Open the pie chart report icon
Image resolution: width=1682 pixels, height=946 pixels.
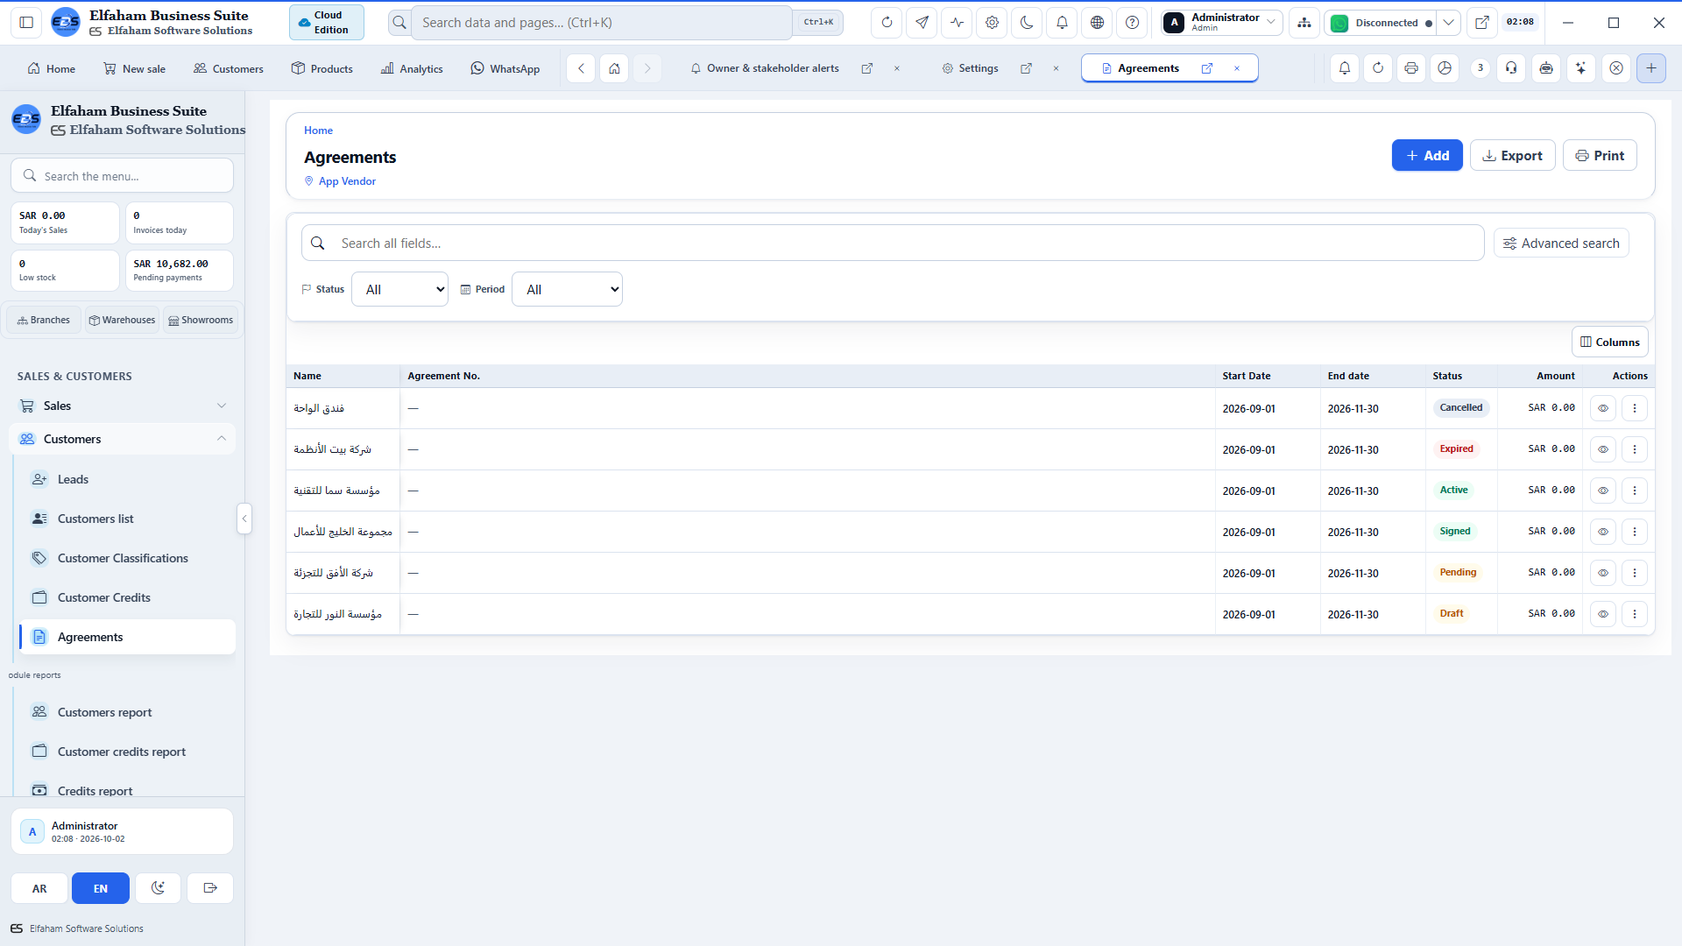(1445, 68)
